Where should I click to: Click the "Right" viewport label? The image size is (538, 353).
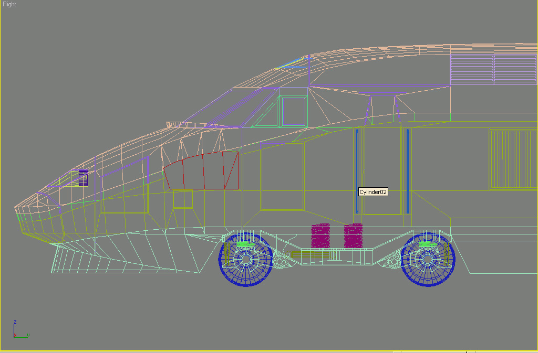9,4
